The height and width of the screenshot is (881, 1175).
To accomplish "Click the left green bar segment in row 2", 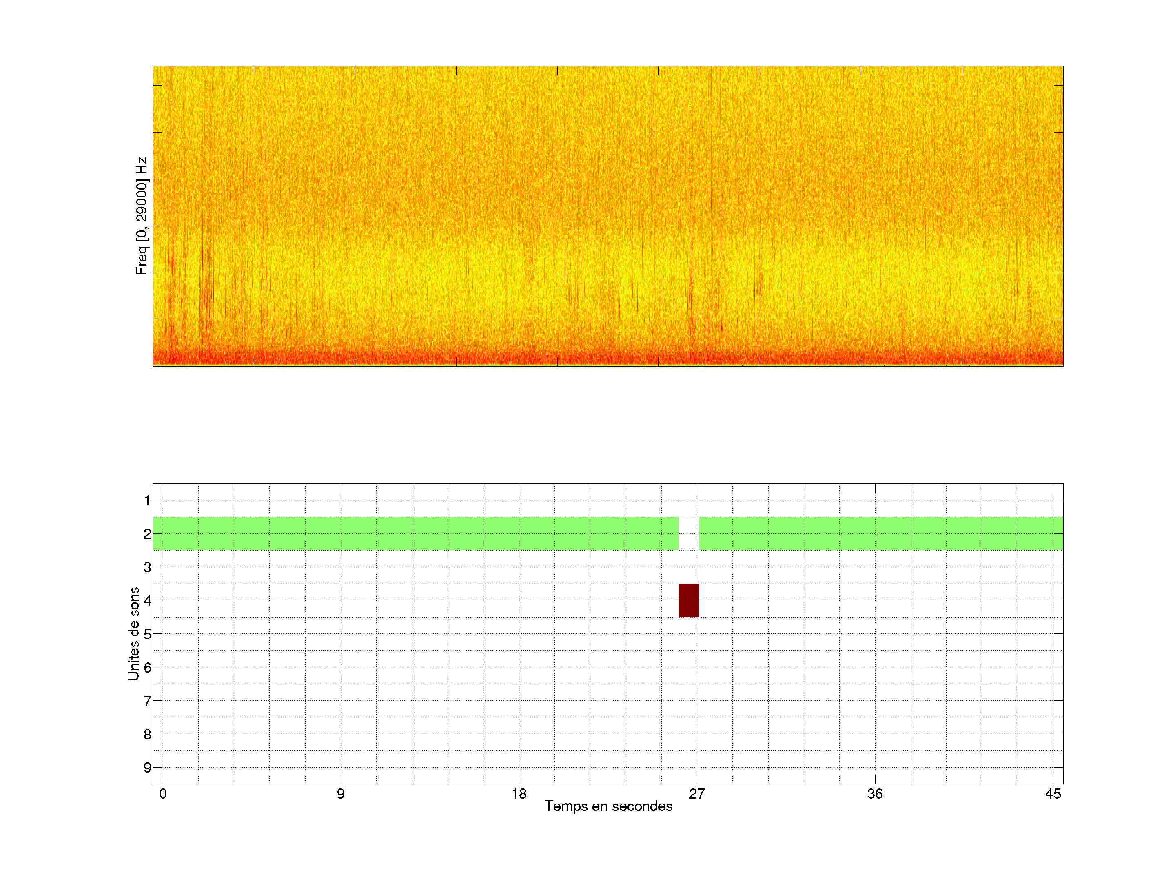I will click(x=415, y=533).
